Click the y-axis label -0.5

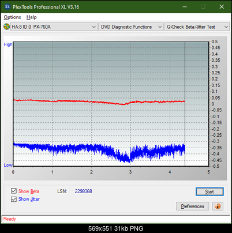click(215, 166)
